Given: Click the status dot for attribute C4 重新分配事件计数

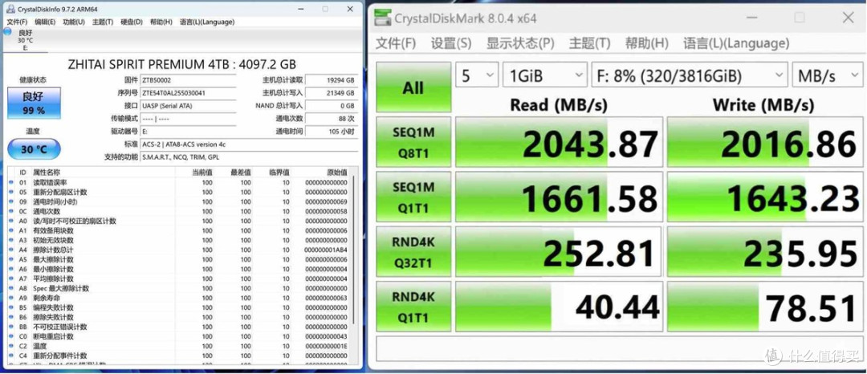Looking at the screenshot, I should pyautogui.click(x=11, y=356).
